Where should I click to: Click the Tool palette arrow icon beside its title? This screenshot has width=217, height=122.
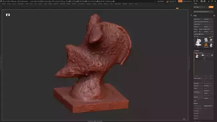click(x=191, y=15)
